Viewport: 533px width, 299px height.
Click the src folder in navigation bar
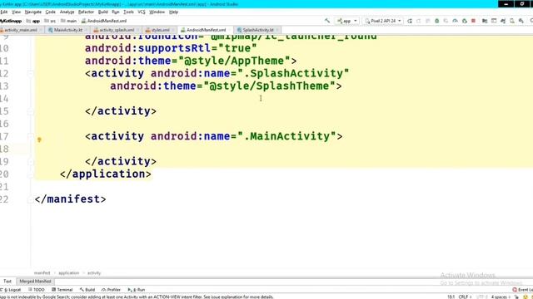click(50, 21)
